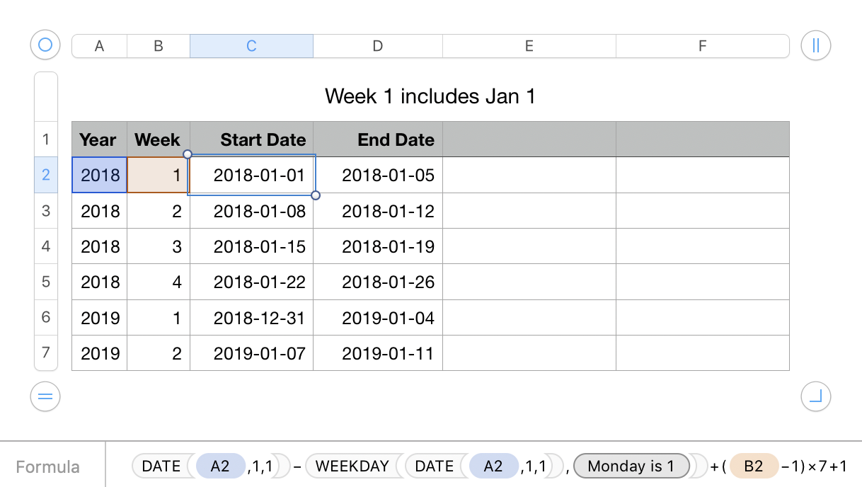Click the B2 reference token in formula
Image resolution: width=862 pixels, height=487 pixels.
tap(753, 466)
